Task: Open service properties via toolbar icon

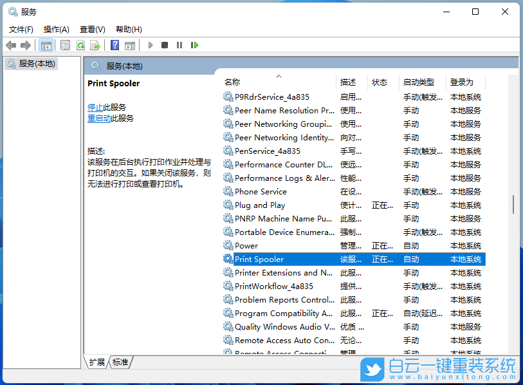Action: tap(65, 45)
